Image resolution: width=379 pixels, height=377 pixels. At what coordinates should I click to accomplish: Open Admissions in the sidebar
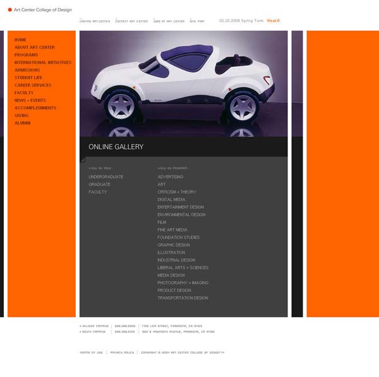point(27,70)
